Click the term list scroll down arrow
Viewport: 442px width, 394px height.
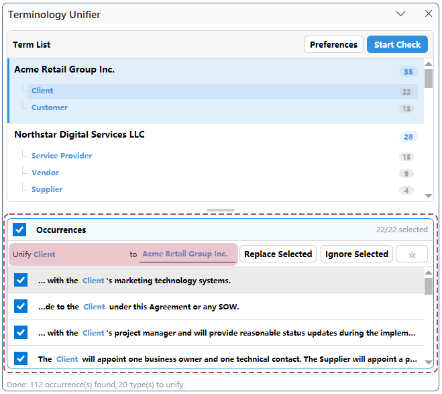429,196
